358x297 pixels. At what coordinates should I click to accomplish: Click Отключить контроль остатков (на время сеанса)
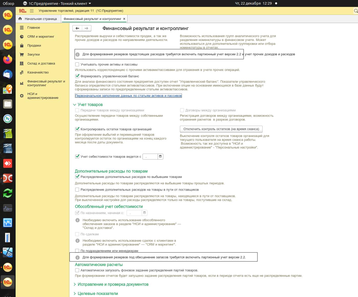click(x=221, y=129)
